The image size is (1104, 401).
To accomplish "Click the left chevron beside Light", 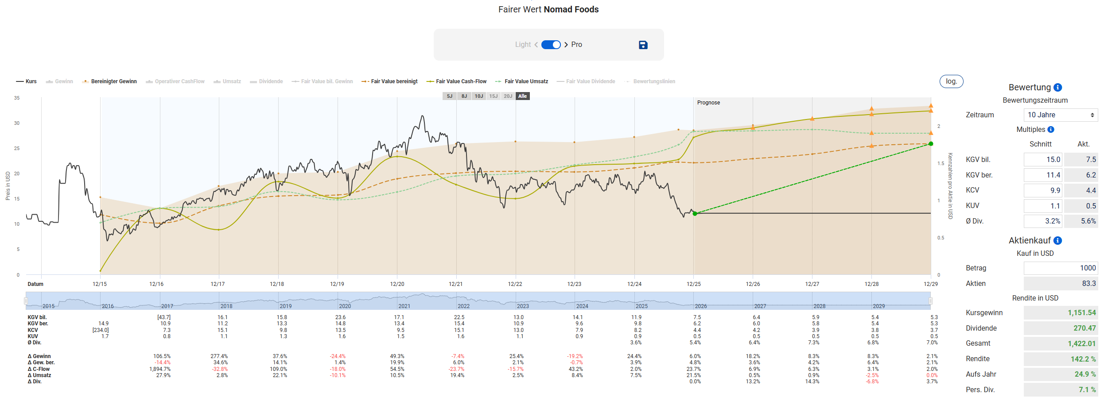I will click(536, 45).
